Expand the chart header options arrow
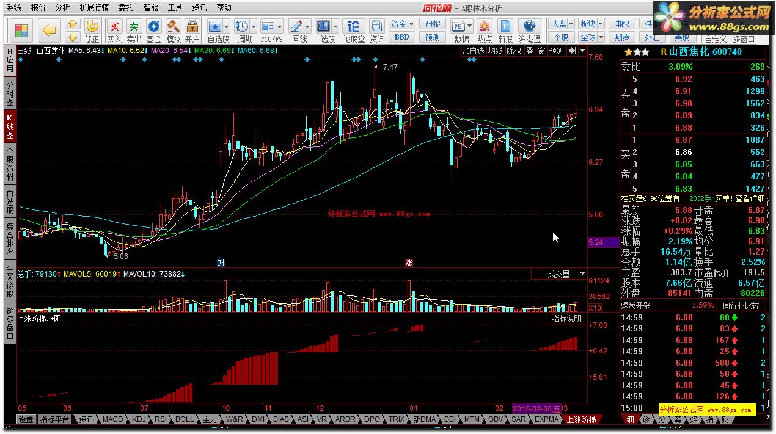This screenshot has width=776, height=434. point(582,51)
